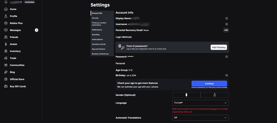
Task: Click the Communities group icon
Action: [6, 65]
